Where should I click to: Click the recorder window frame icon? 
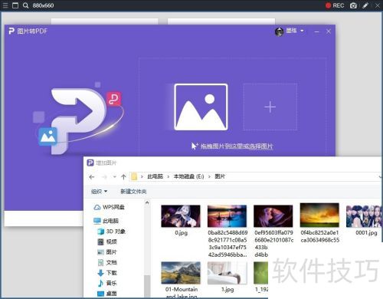15,5
